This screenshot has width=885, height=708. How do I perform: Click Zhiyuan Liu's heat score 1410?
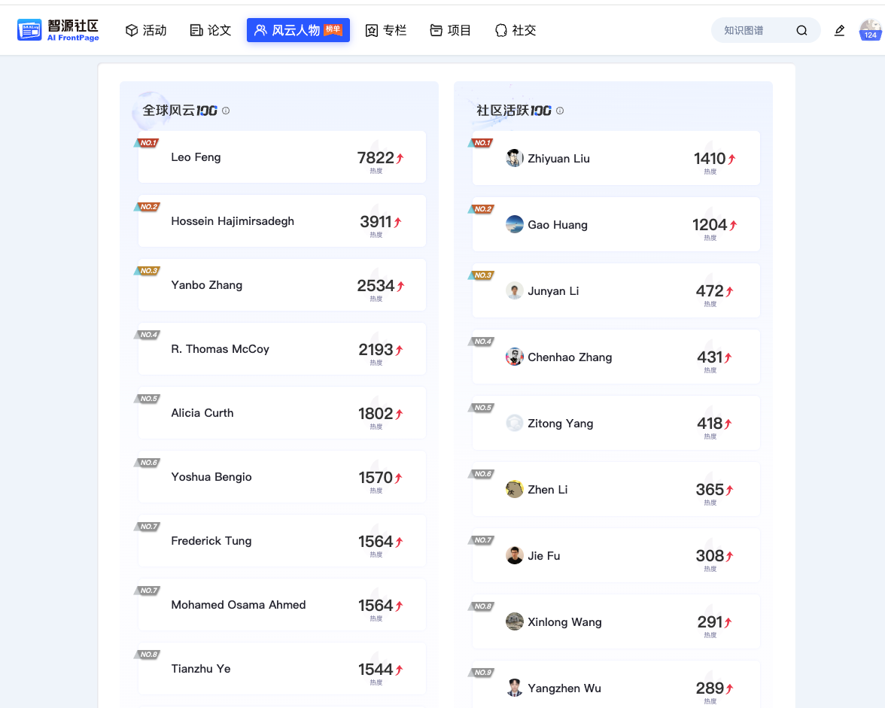710,159
